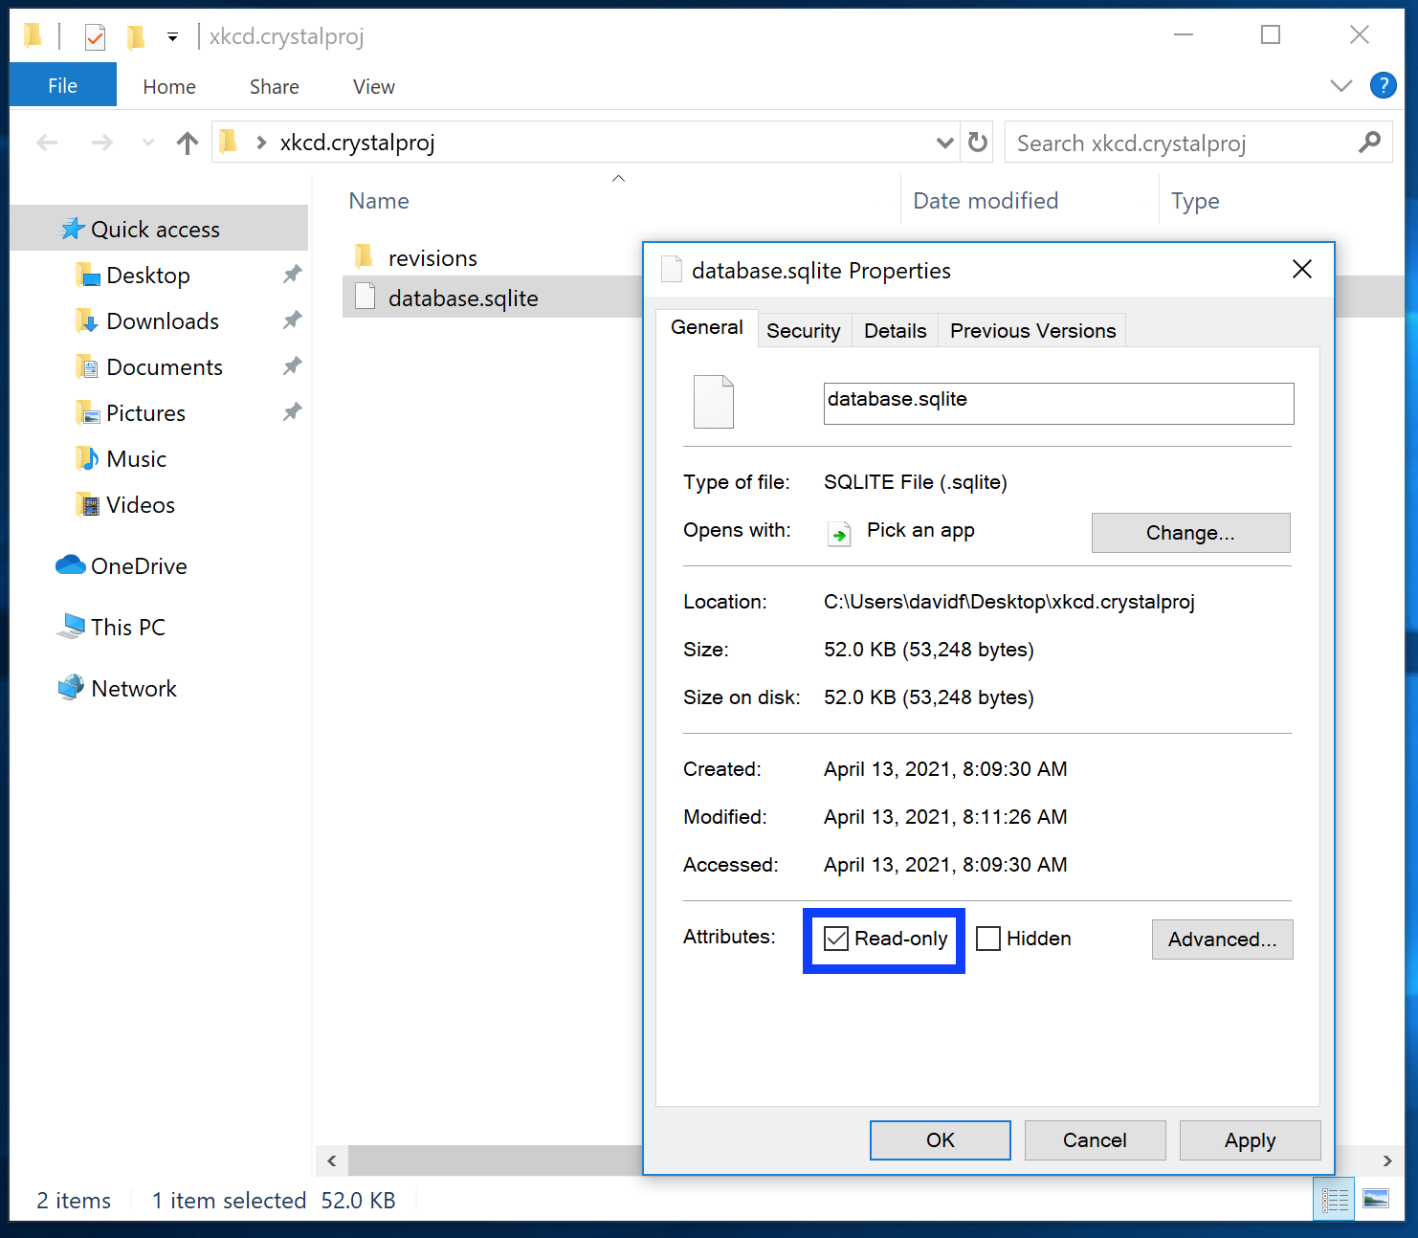Click the file icon in Properties title bar
Viewport: 1418px width, 1238px height.
click(672, 270)
